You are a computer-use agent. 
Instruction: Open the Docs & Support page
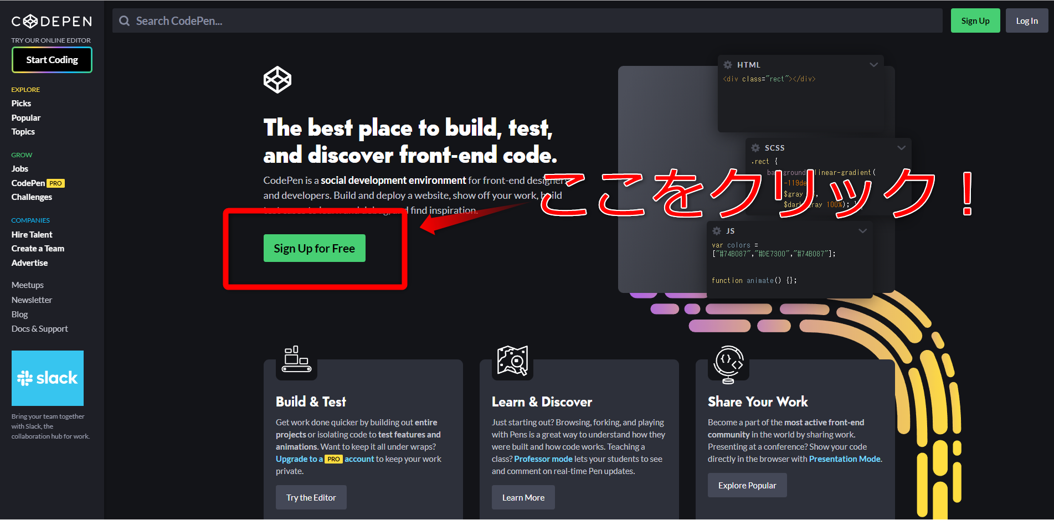[x=39, y=328]
